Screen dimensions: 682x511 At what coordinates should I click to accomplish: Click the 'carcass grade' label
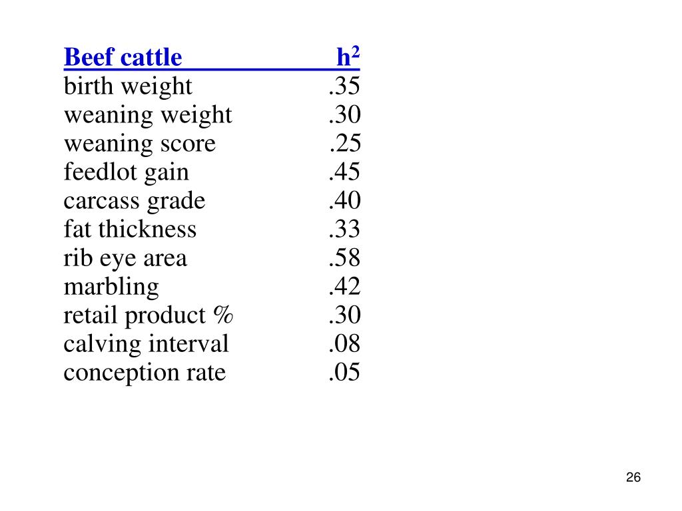click(x=135, y=201)
